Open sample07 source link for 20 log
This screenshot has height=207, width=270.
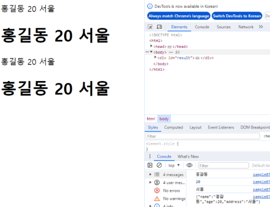click(x=261, y=182)
